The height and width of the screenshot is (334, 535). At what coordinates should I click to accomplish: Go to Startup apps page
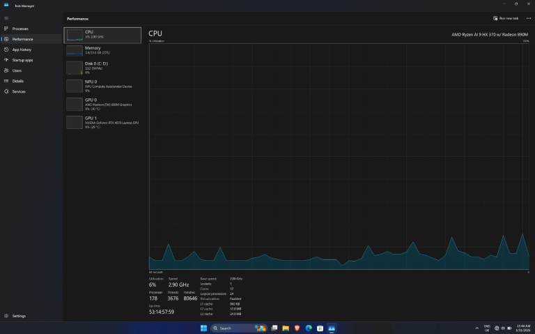click(22, 60)
